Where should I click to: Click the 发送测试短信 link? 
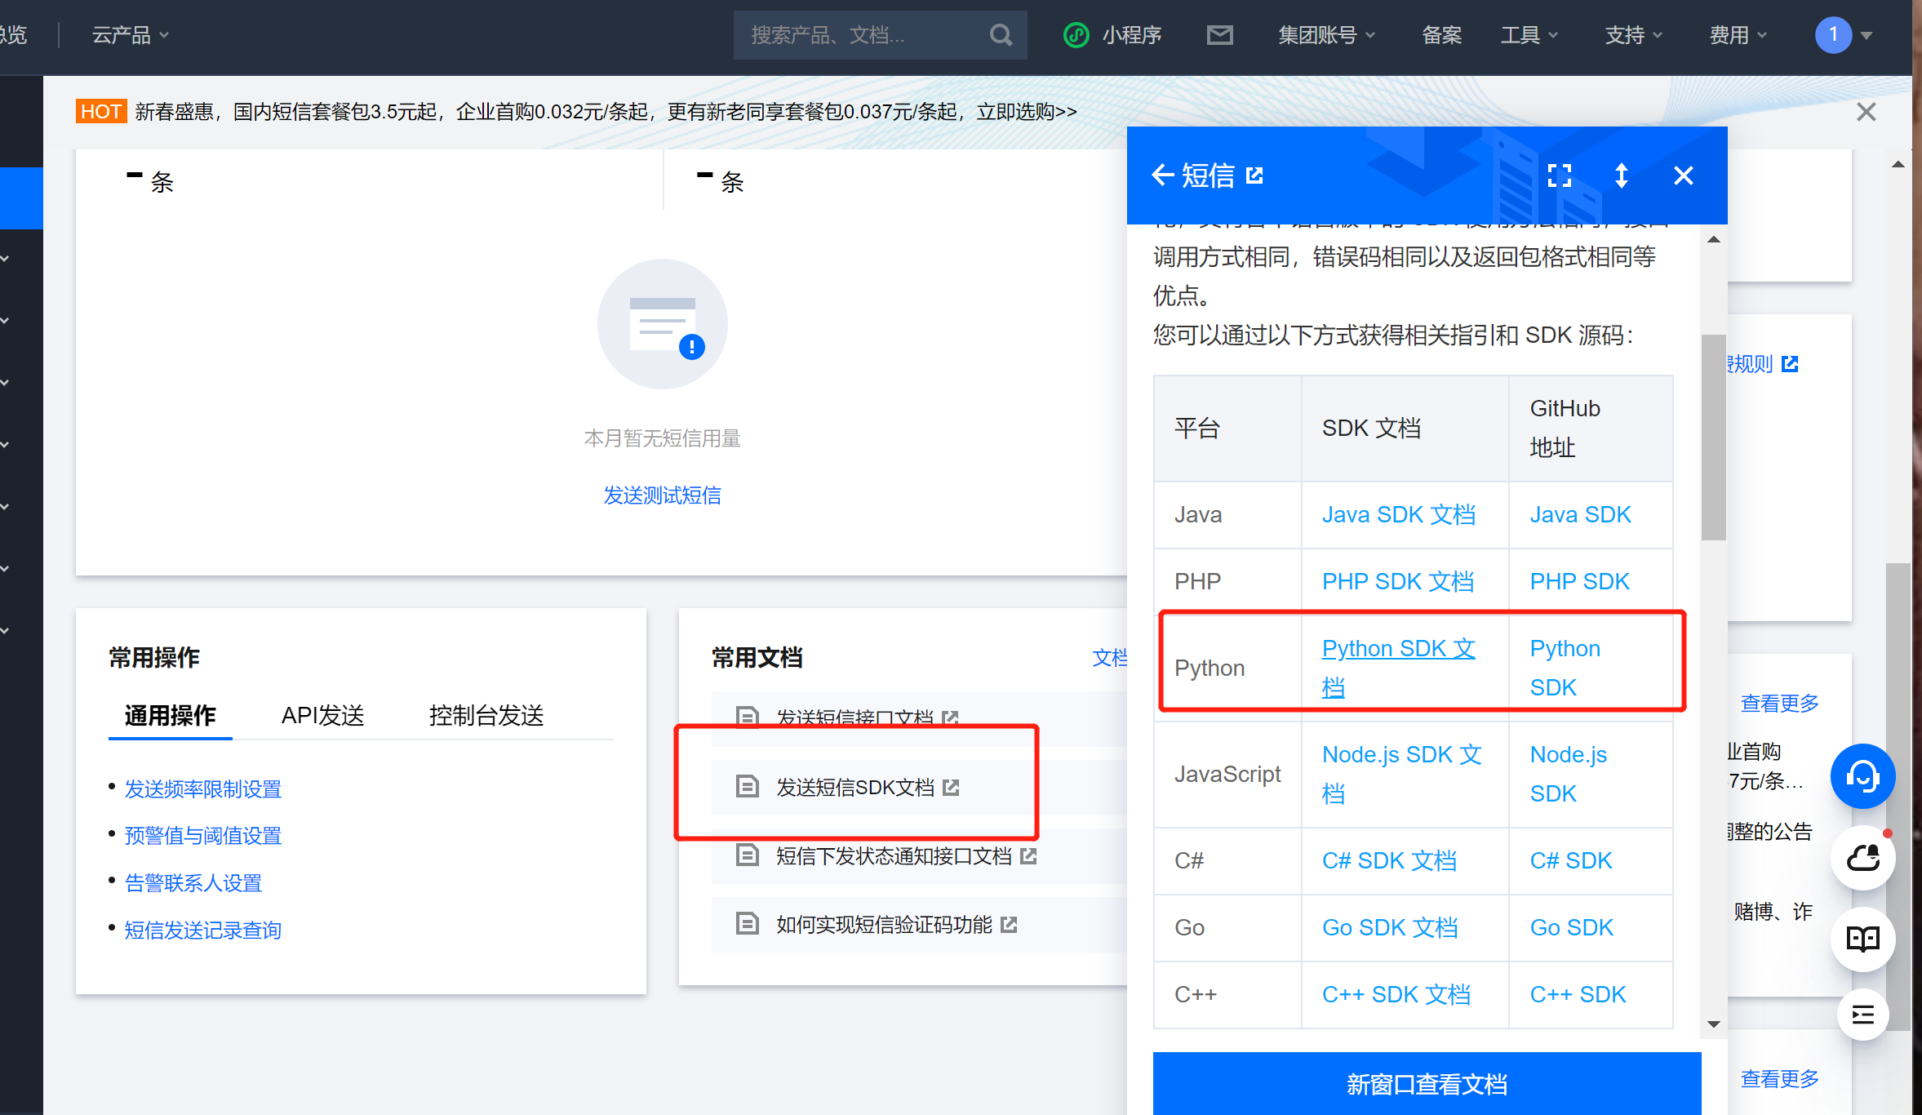[x=662, y=495]
